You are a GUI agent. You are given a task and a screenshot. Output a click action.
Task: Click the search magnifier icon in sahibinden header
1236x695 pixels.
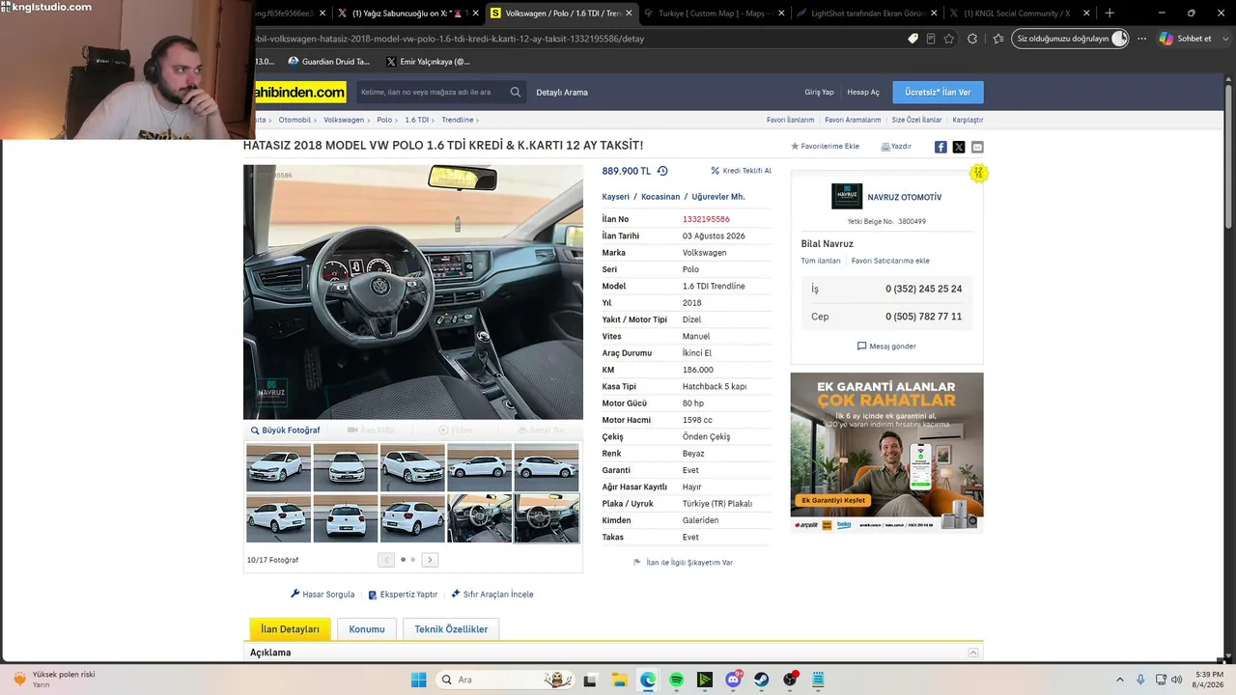516,93
